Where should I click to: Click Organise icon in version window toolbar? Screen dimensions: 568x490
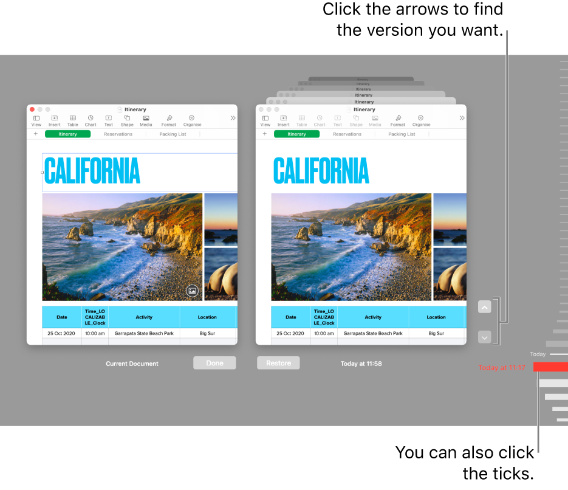[421, 121]
